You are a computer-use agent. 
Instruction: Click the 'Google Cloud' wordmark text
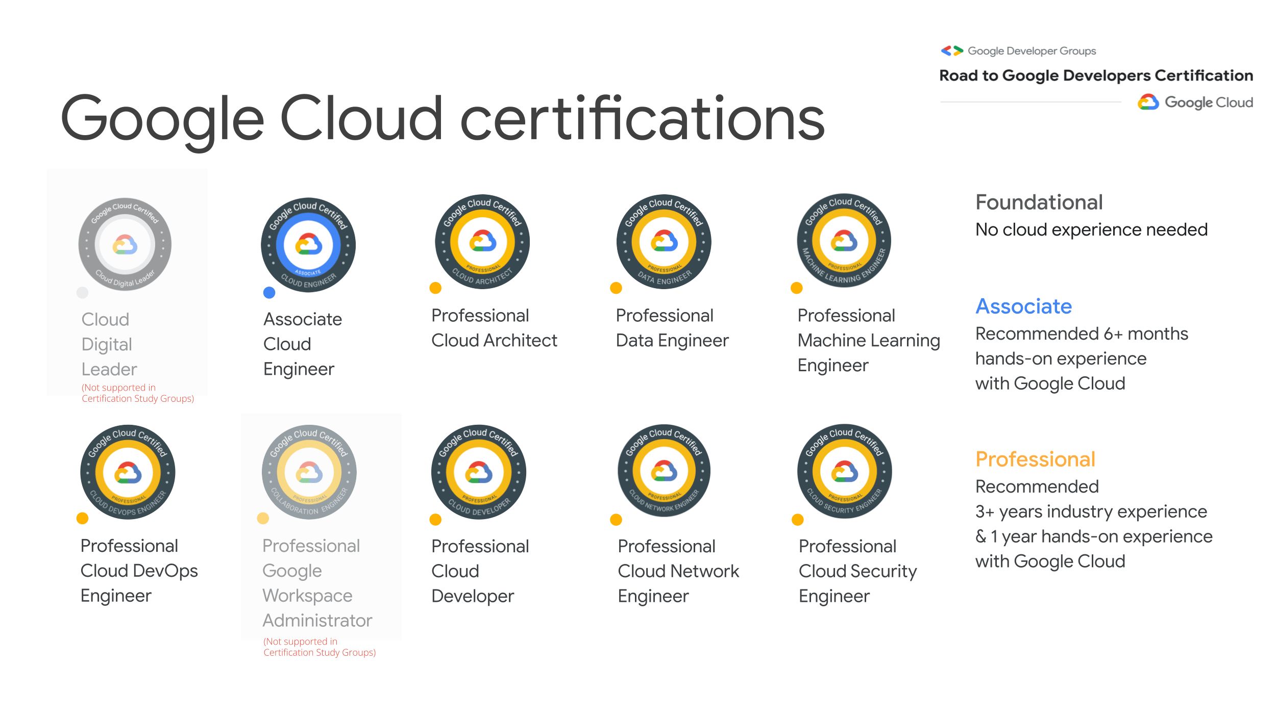[x=1209, y=103]
